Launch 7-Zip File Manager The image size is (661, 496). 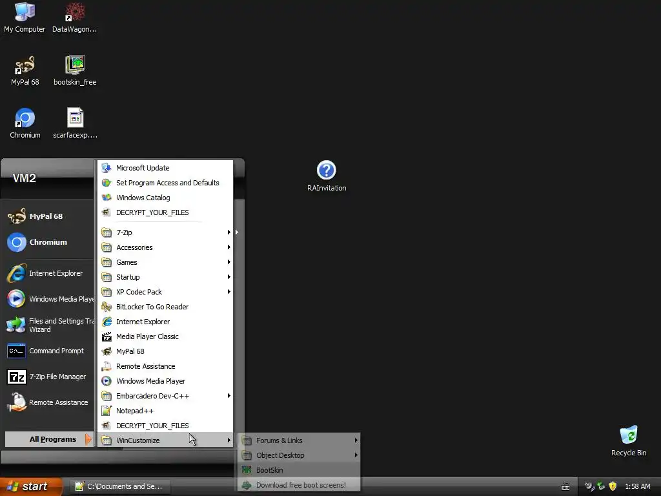tap(49, 377)
